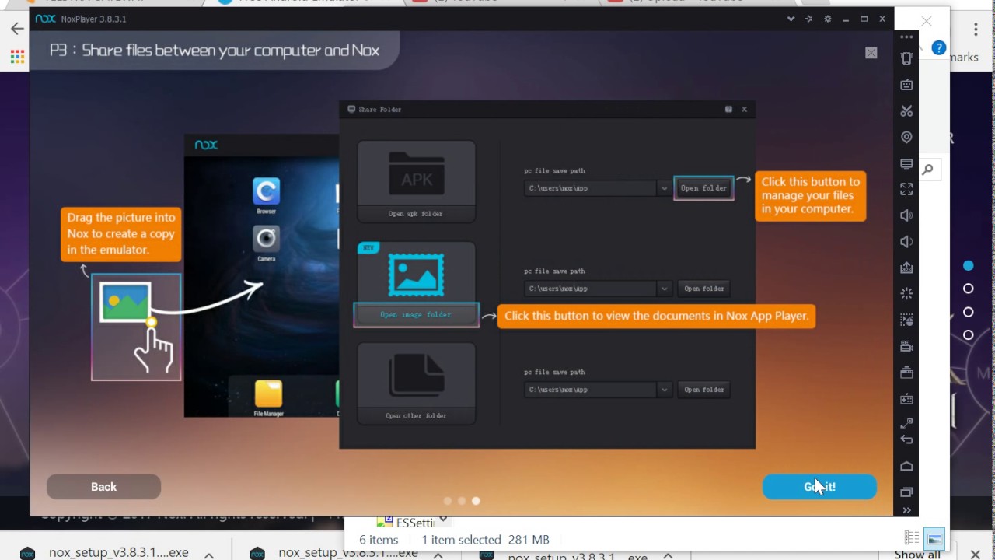This screenshot has height=560, width=995.
Task: Open third nox_setup download item
Action: [577, 555]
